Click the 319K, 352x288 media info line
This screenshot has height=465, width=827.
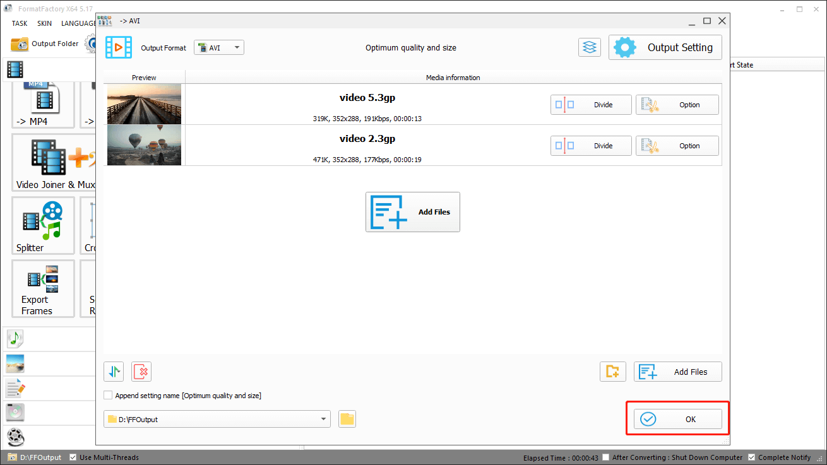coord(367,119)
